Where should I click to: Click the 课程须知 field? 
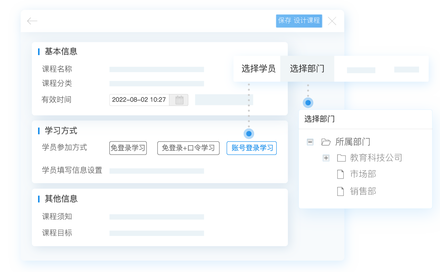[157, 217]
